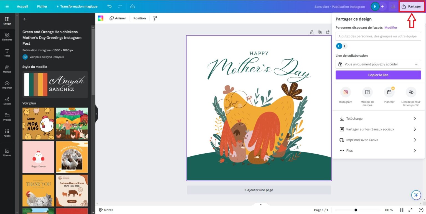Click the Copier le lien button

[x=378, y=75]
